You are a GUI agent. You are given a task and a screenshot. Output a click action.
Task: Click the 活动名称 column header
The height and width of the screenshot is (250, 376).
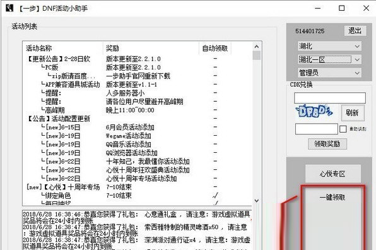[63, 48]
